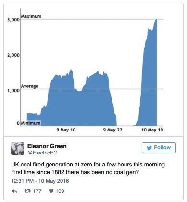The height and width of the screenshot is (202, 187).
Task: Open Eleanor Green's profile avatar
Action: pos(17,148)
